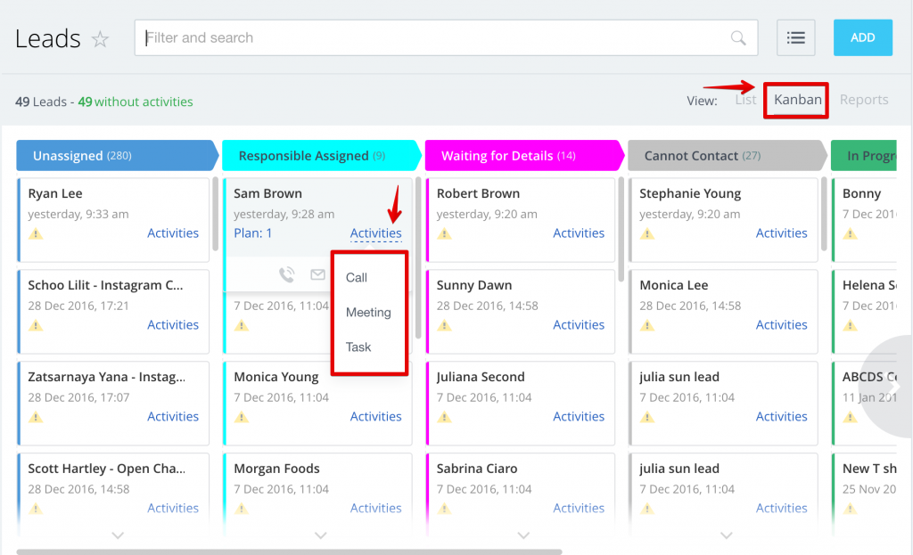Viewport: 913px width, 555px height.
Task: Switch to the Reports view tab
Action: coord(863,100)
